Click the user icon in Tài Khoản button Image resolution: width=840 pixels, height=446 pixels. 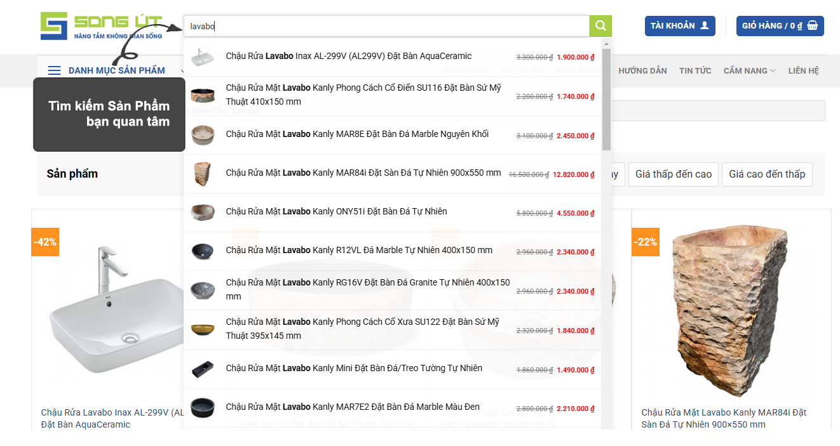[704, 26]
